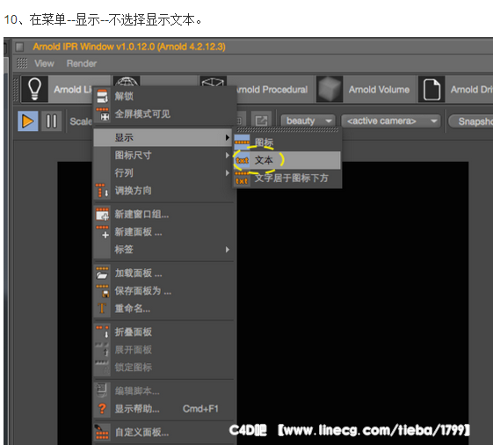The image size is (493, 445).
Task: Click the 折叠面板 icon
Action: point(102,332)
